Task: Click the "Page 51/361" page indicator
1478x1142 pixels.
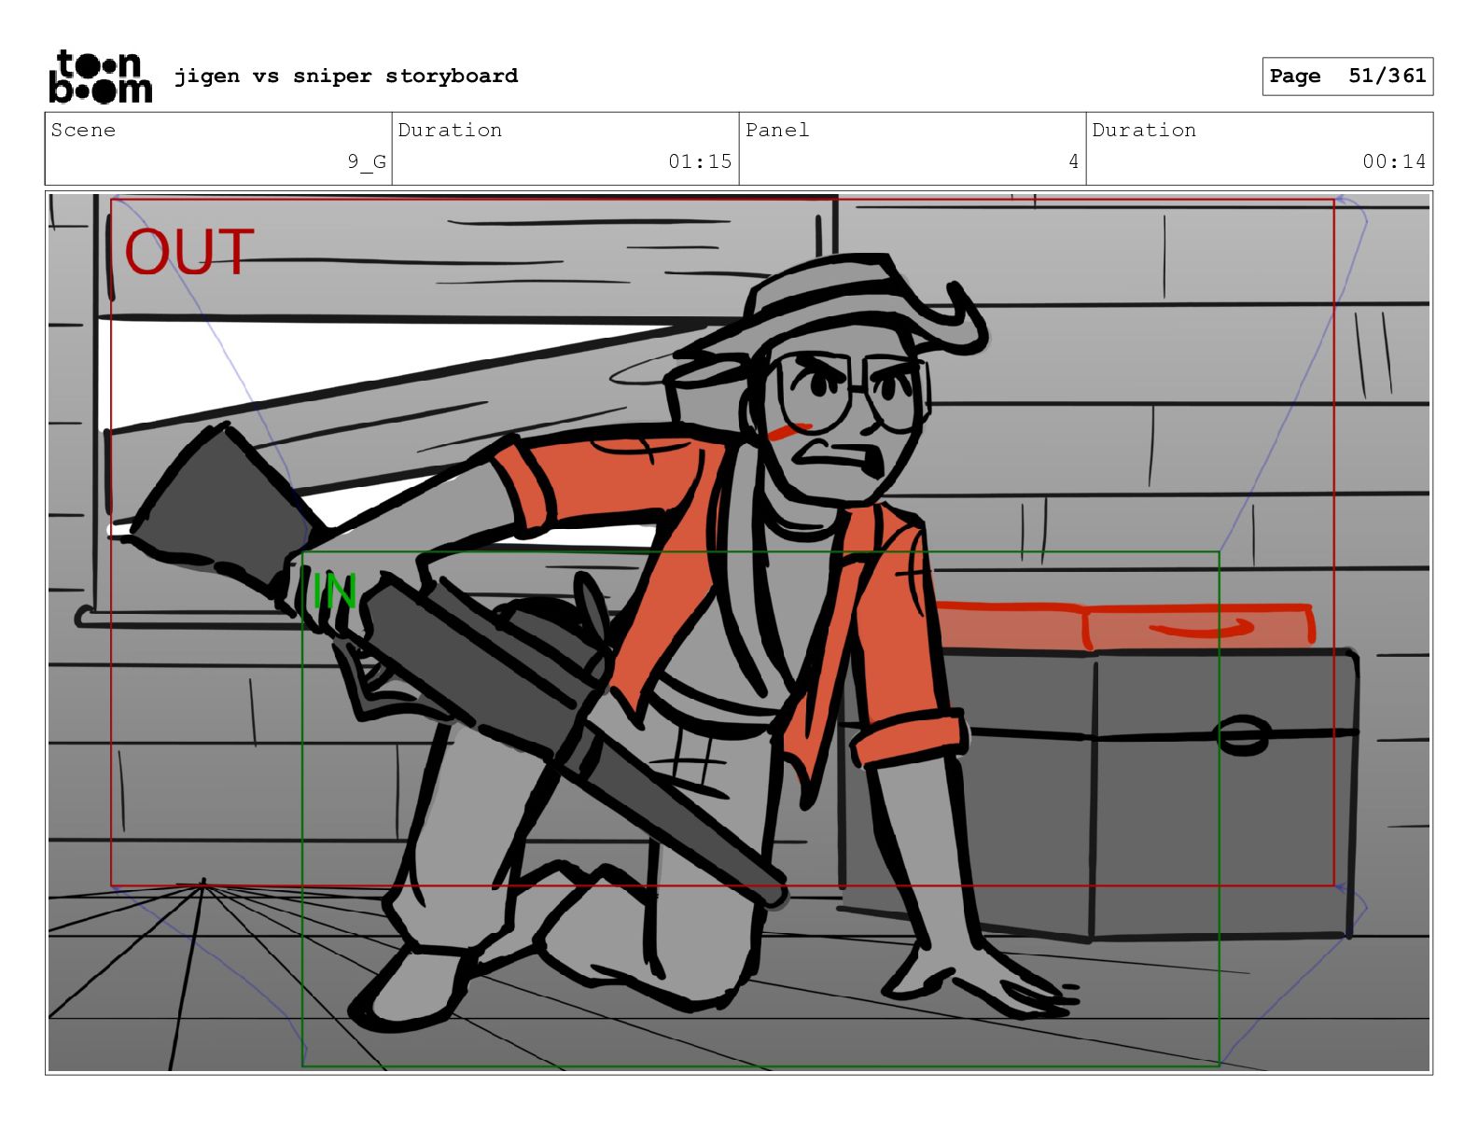Action: point(1347,77)
